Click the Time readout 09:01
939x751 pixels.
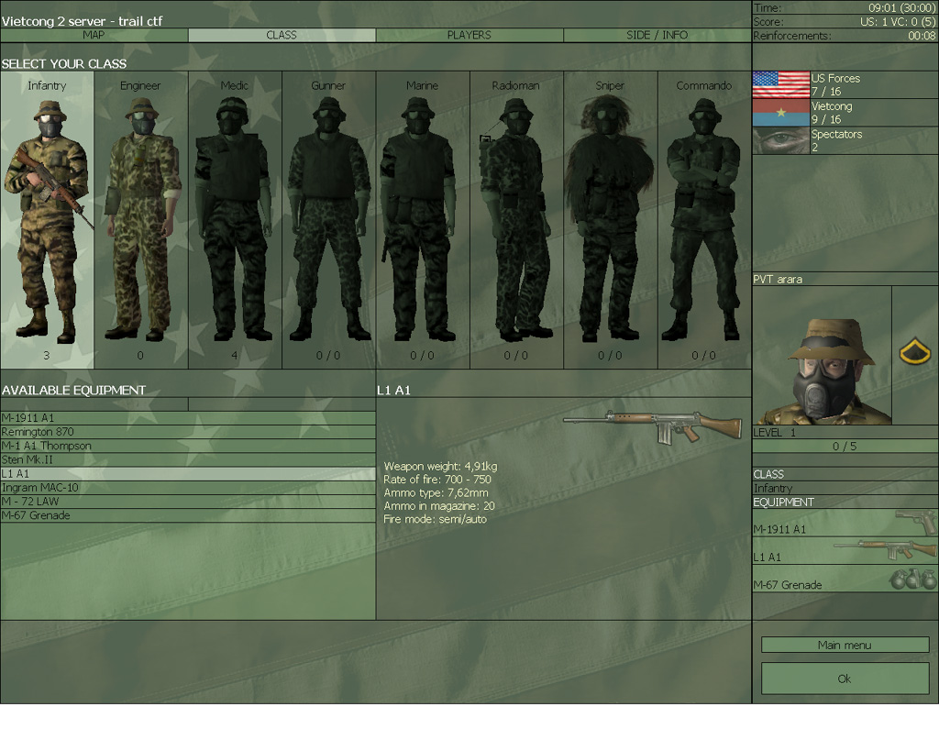[902, 7]
